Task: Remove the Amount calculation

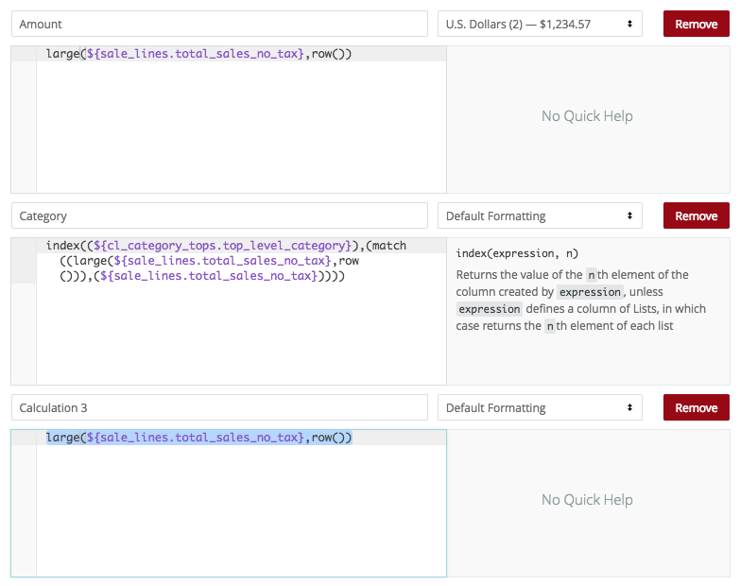Action: (697, 24)
